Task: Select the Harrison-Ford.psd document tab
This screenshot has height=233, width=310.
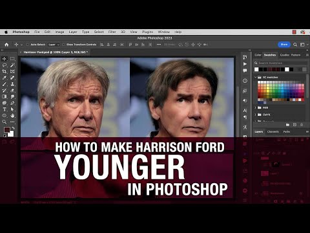Action: click(56, 52)
